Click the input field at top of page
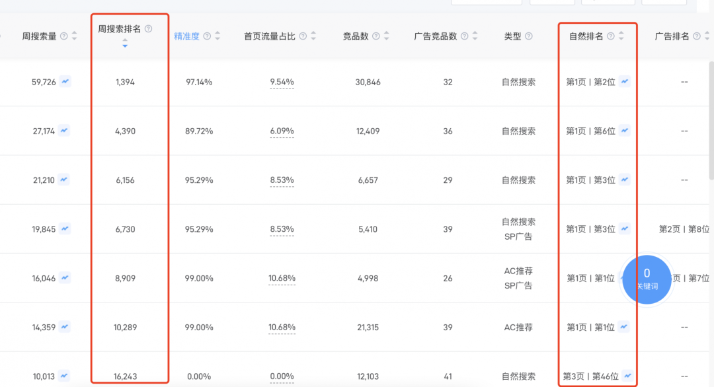Screen dimensions: 714x387 [487, 2]
